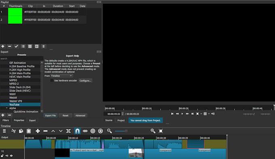The height and width of the screenshot is (159, 275).
Task: Skip to the previous point in the player
Action: click(x=172, y=114)
